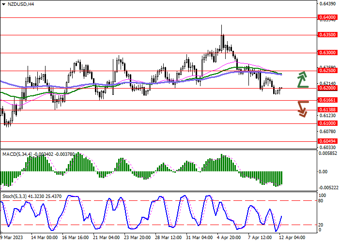Open the NZDUSD,H4 chart dropdown triangle
This screenshot has width=339, height=242.
[3, 3]
